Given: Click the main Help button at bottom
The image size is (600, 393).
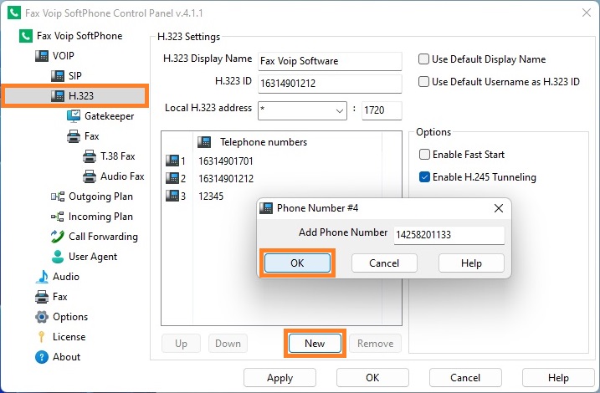Looking at the screenshot, I should 558,378.
